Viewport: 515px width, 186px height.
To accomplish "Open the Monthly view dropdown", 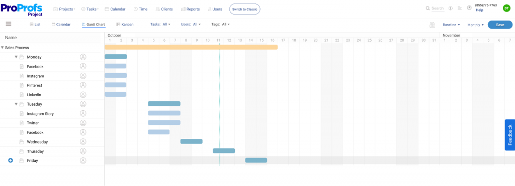I will [475, 25].
